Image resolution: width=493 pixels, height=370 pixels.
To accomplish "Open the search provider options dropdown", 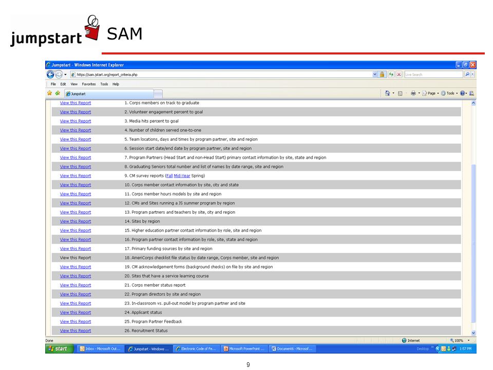I will pyautogui.click(x=472, y=75).
